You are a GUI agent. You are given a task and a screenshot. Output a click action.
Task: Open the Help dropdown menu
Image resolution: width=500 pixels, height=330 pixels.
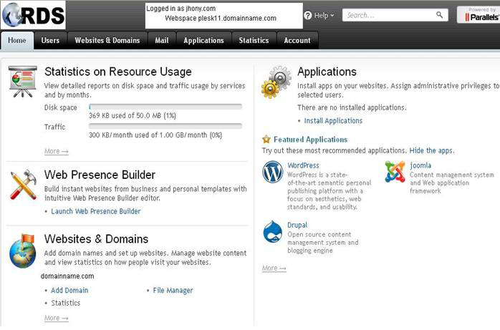click(319, 15)
